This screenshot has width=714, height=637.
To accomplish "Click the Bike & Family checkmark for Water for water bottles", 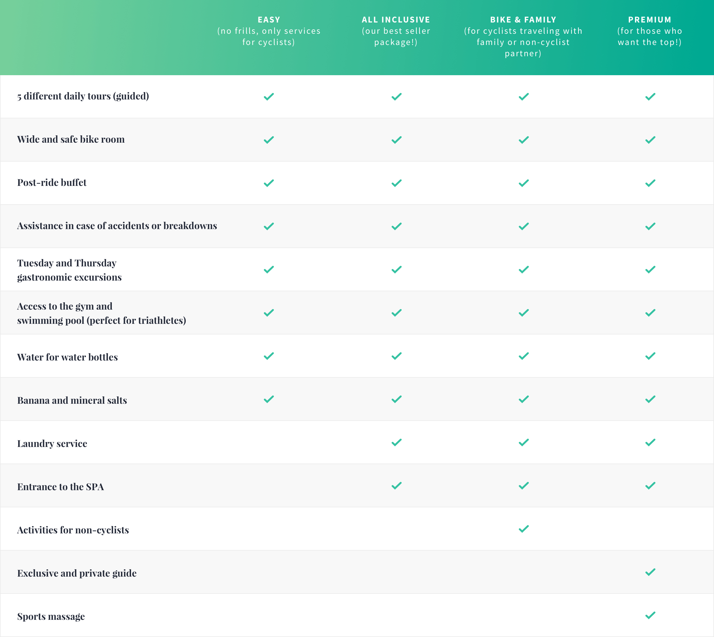I will (524, 356).
